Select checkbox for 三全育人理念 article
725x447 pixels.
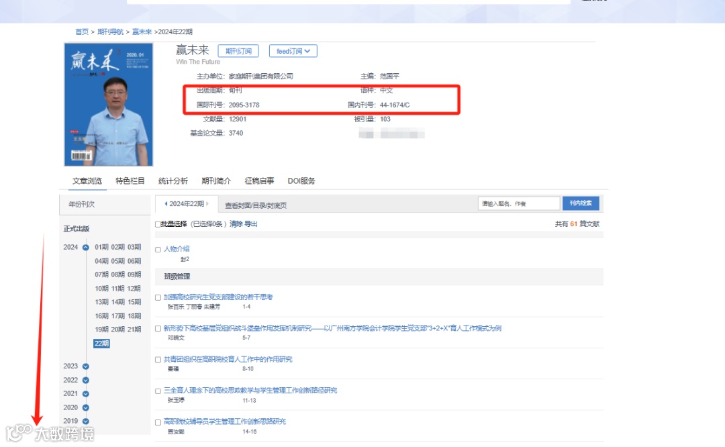pyautogui.click(x=158, y=391)
